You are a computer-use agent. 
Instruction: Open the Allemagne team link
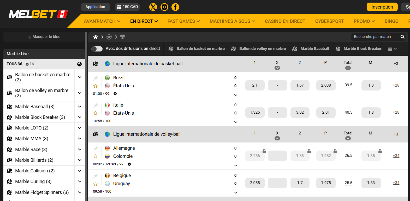pos(124,148)
